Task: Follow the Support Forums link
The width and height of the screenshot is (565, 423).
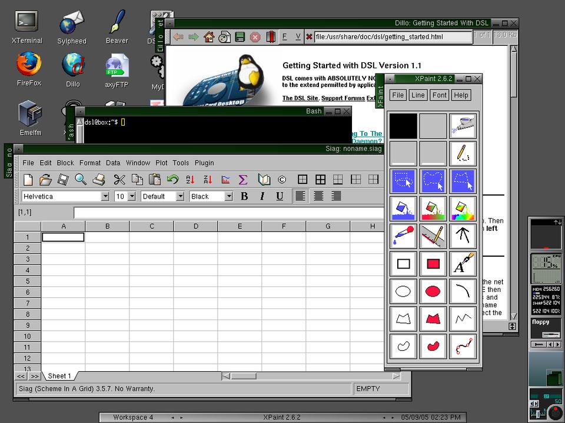Action: point(343,98)
